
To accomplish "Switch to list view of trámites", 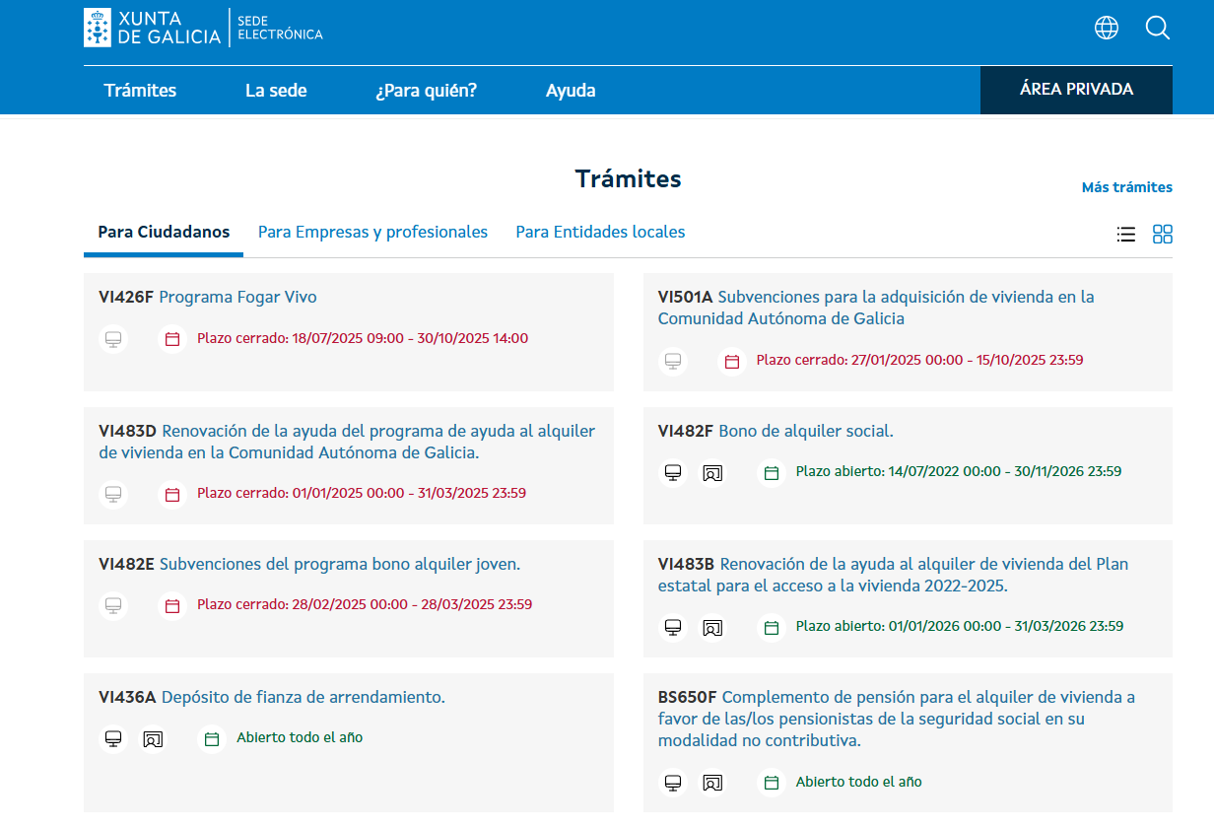I will 1126,235.
